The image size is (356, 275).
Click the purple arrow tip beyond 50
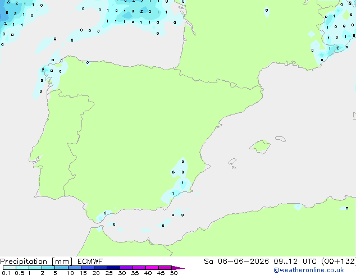178,268
